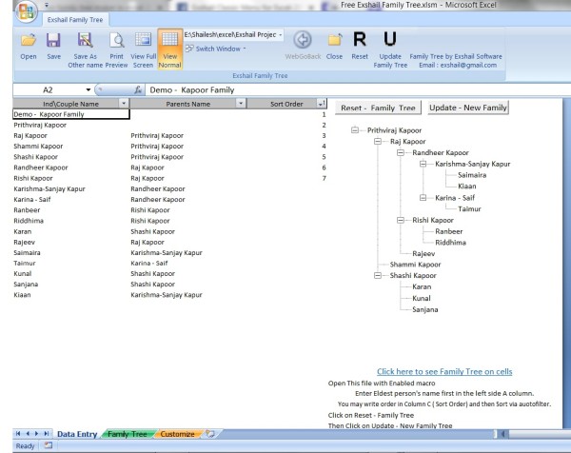This screenshot has height=453, width=571.
Task: Click the Reset (R) ribbon icon
Action: point(360,42)
